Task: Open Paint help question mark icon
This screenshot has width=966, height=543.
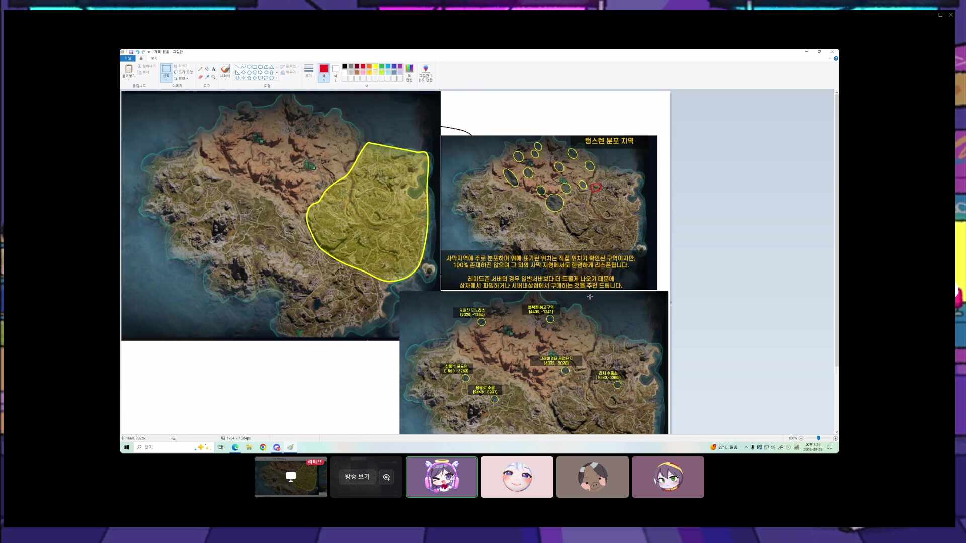Action: [836, 59]
